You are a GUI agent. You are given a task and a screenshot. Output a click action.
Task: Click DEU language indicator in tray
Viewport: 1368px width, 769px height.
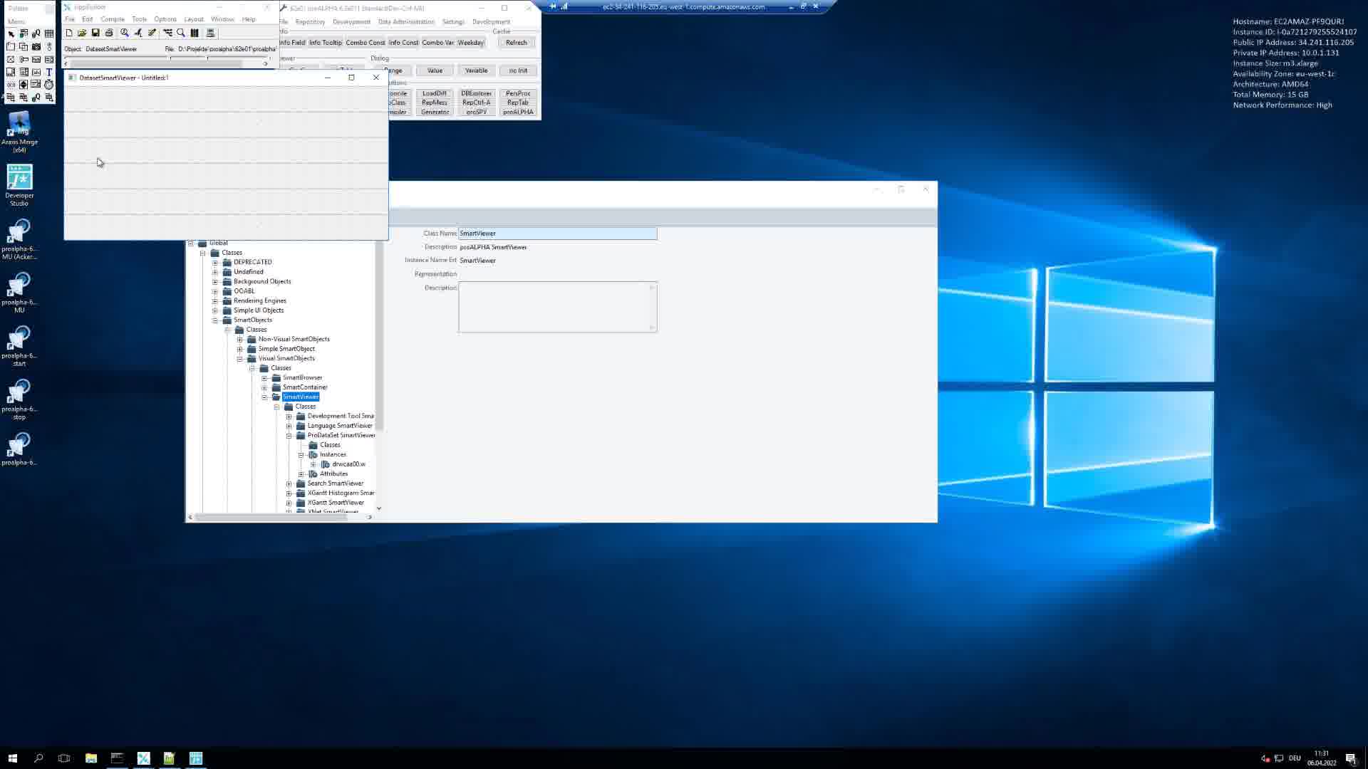(x=1295, y=758)
